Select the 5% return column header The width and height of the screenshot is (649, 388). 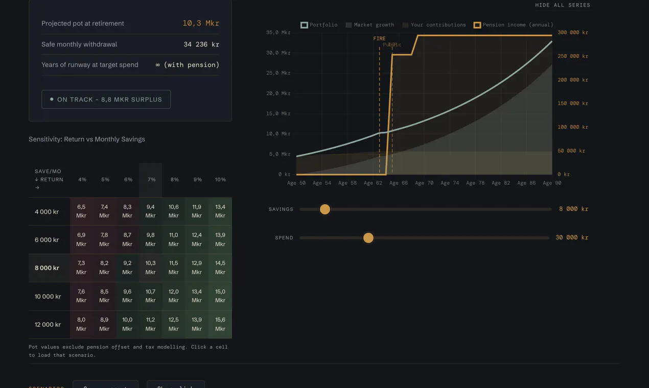click(105, 180)
